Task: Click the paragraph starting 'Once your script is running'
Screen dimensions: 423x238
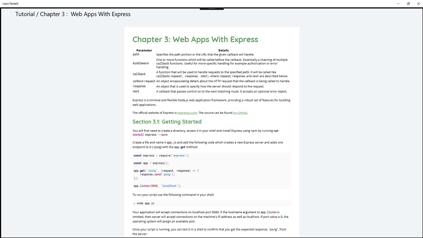Action: pyautogui.click(x=210, y=232)
